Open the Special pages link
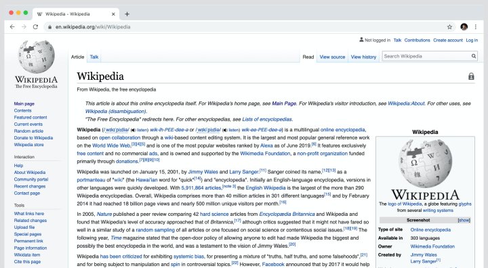This screenshot has height=268, width=488. pos(28,234)
